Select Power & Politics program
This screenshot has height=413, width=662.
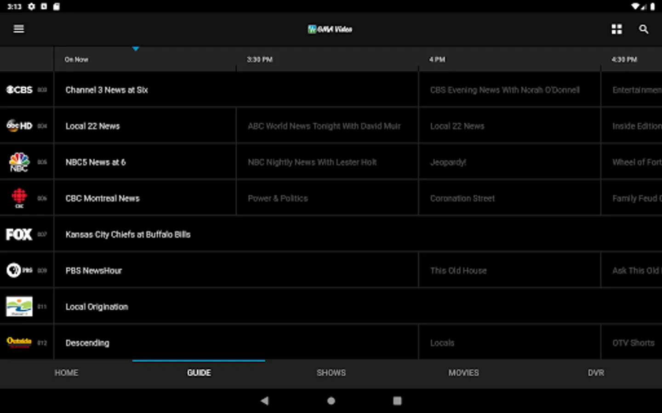[327, 198]
